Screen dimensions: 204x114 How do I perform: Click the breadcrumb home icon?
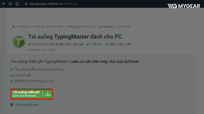pos(14,27)
